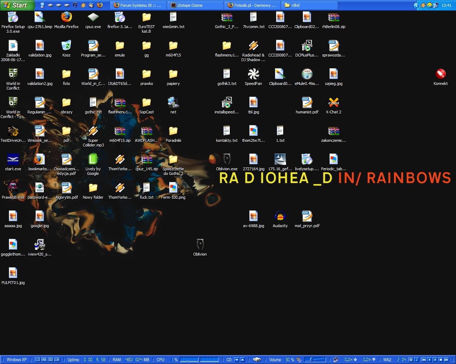The width and height of the screenshot is (456, 364).
Task: Click the CD up arrow eject button
Action: (243, 360)
